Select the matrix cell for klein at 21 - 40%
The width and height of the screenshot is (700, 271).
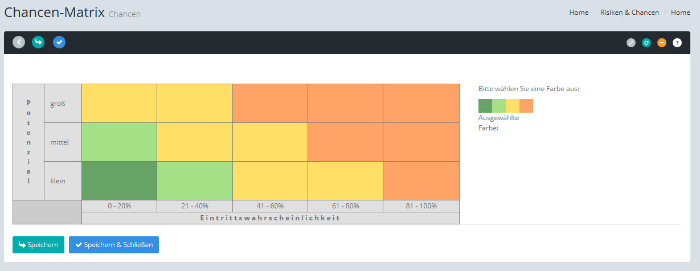195,180
